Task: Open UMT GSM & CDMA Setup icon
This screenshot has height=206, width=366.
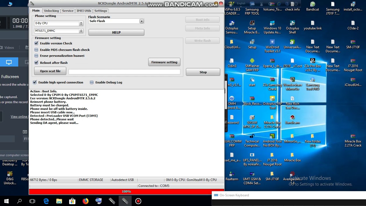Action: click(x=252, y=178)
